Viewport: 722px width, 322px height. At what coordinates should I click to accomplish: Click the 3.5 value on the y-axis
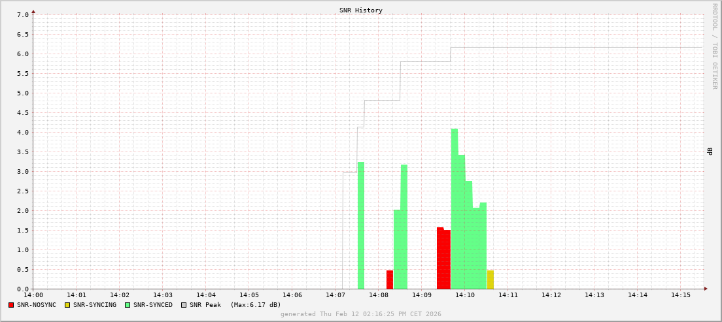pyautogui.click(x=22, y=152)
